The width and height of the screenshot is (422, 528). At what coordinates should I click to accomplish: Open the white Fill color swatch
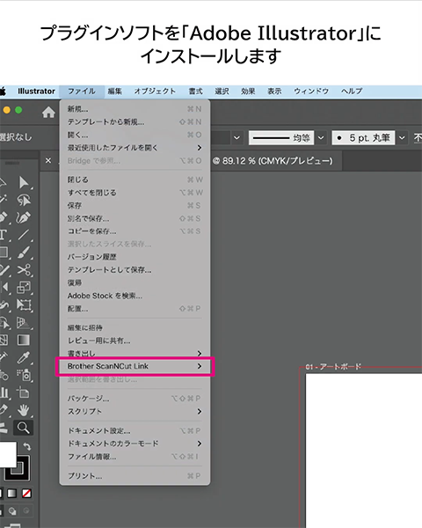click(x=7, y=455)
